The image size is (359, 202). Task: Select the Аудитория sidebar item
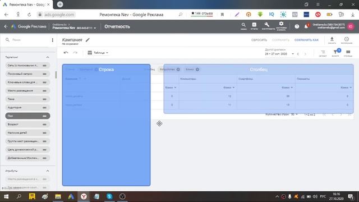coord(27,107)
